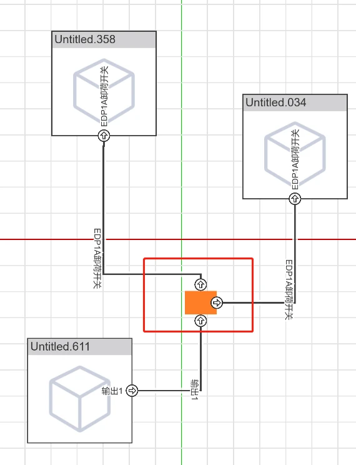Click the EDP1A卸荷开关 label on the right wire
The height and width of the screenshot is (465, 356).
289,290
